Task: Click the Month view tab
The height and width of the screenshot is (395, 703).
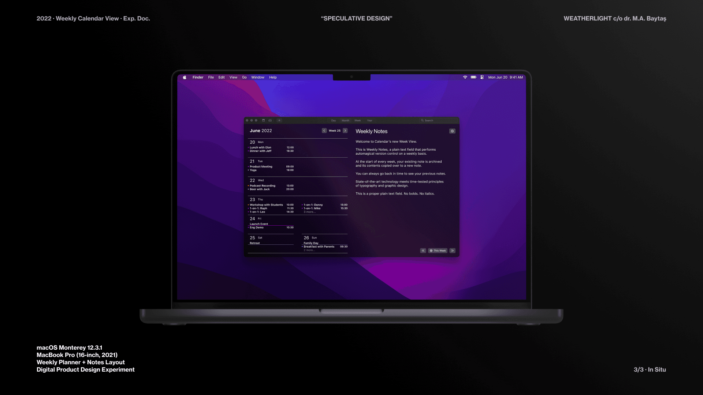Action: (x=345, y=120)
